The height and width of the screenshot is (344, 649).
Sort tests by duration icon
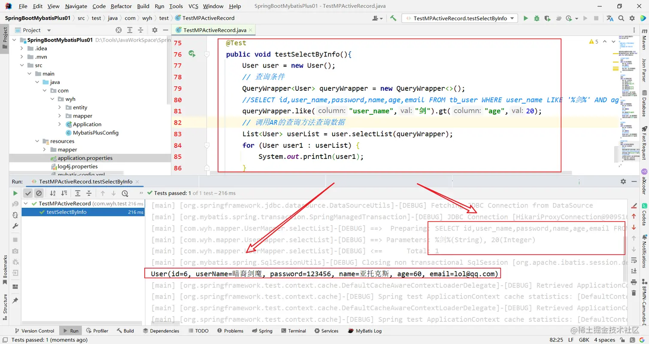pyautogui.click(x=64, y=193)
